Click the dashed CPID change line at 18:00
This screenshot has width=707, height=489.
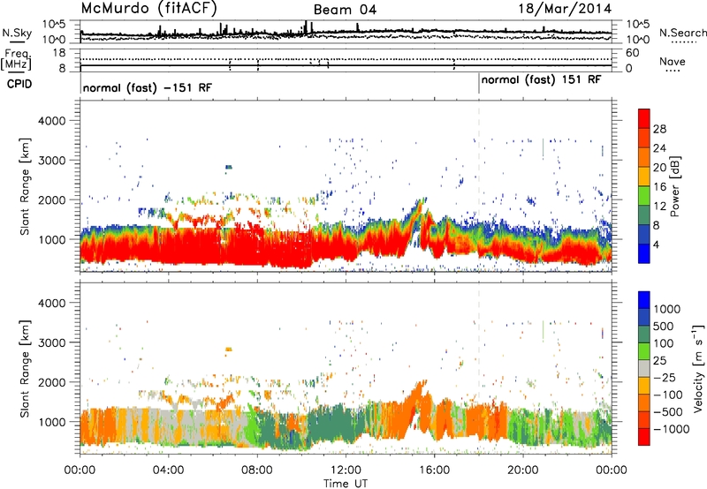(479, 184)
